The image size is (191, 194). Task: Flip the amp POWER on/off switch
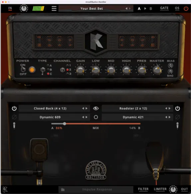point(23,69)
